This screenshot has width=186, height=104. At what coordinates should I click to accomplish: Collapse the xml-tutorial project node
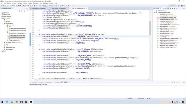point(1,18)
